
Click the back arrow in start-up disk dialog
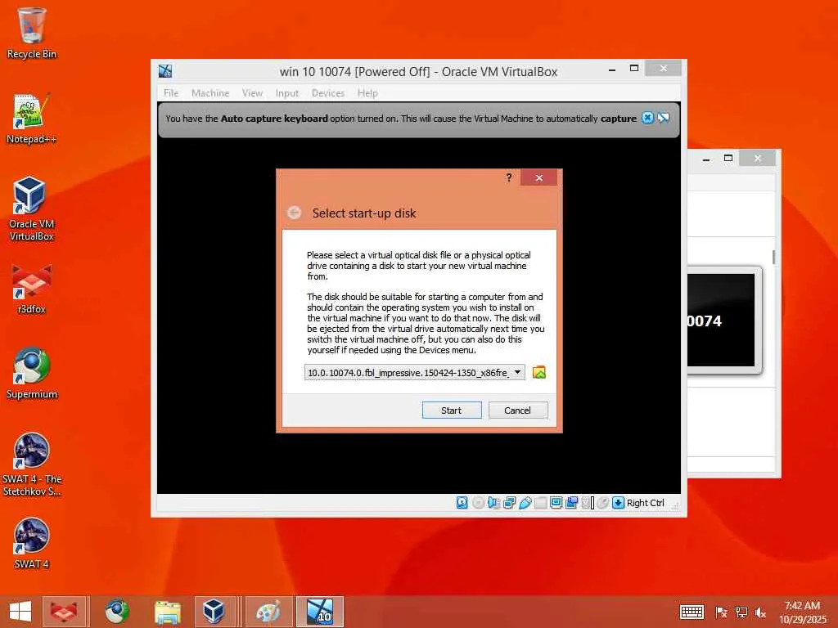tap(294, 213)
